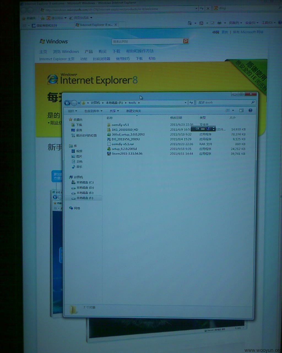The image size is (282, 353).
Task: Stop loading with IE X button
Action: click(x=208, y=9)
